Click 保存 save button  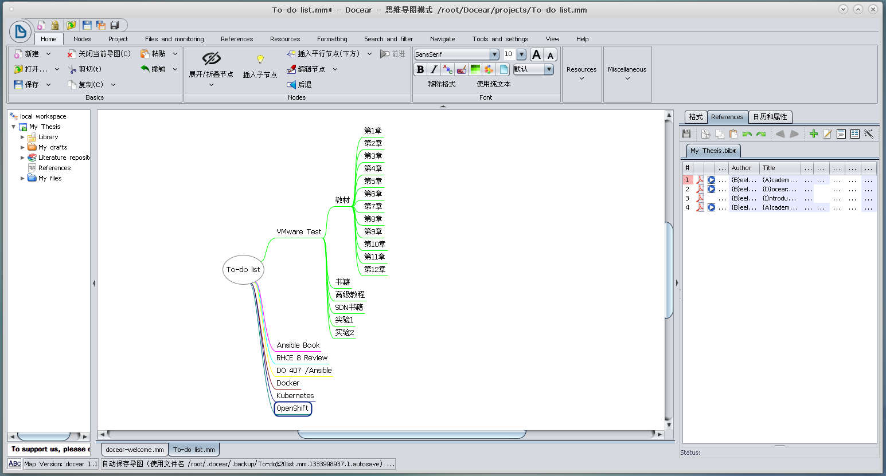click(x=26, y=84)
